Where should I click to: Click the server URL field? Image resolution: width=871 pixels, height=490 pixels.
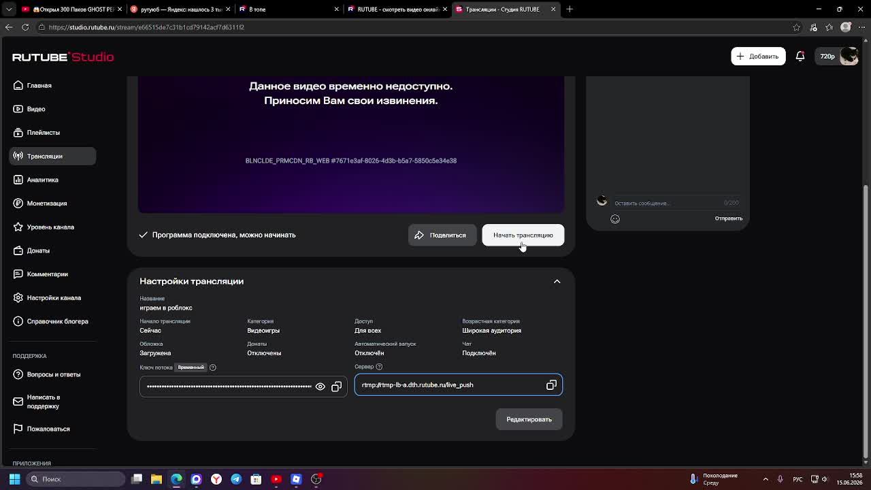[459, 385]
